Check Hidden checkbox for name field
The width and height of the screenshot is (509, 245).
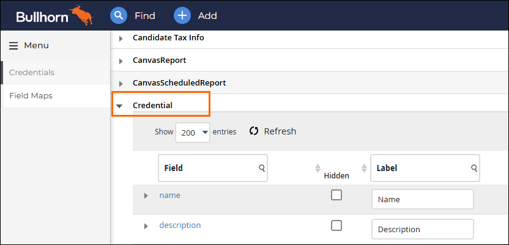click(336, 195)
